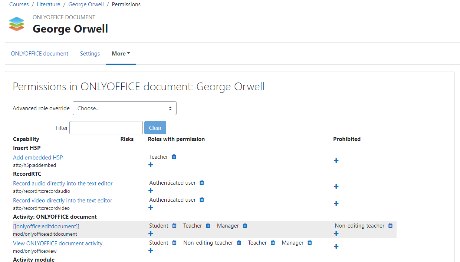Open the Literature breadcrumb link

coord(49,4)
